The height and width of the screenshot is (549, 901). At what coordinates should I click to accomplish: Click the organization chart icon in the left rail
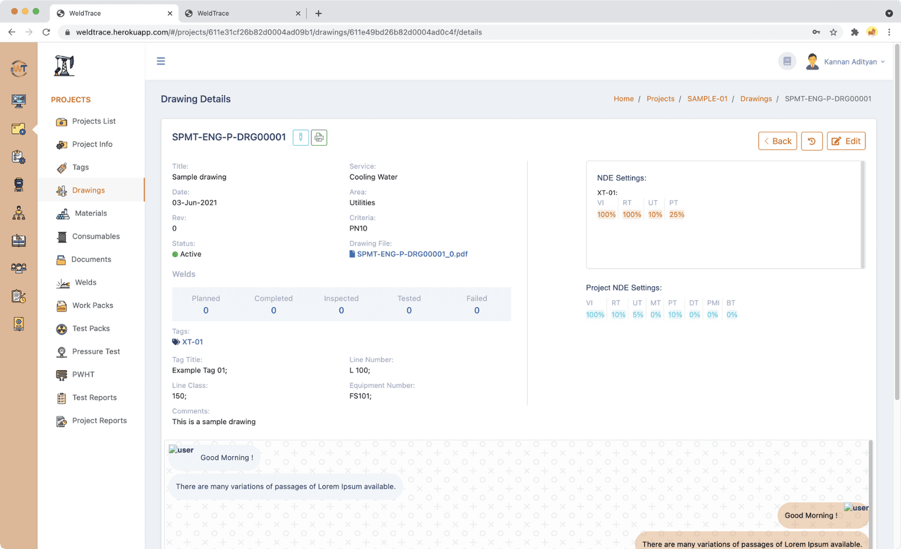[19, 213]
